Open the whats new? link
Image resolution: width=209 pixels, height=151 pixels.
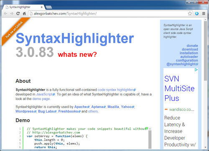(77, 54)
